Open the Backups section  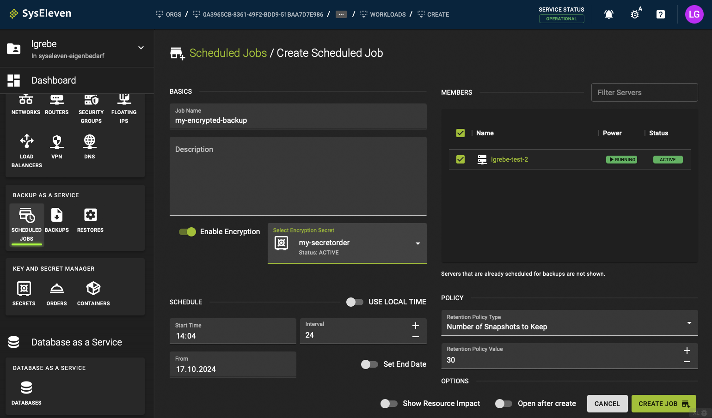57,220
